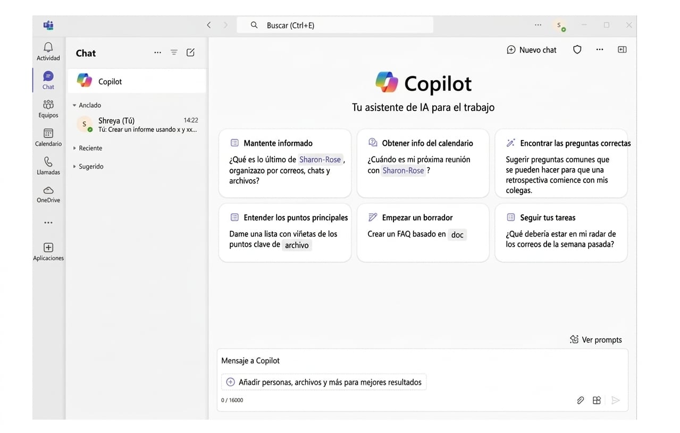Open Aplicaciones plus icon
The height and width of the screenshot is (433, 680).
[48, 247]
